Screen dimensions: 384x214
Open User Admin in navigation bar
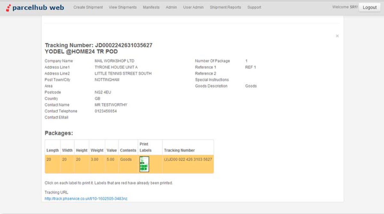[x=193, y=7]
